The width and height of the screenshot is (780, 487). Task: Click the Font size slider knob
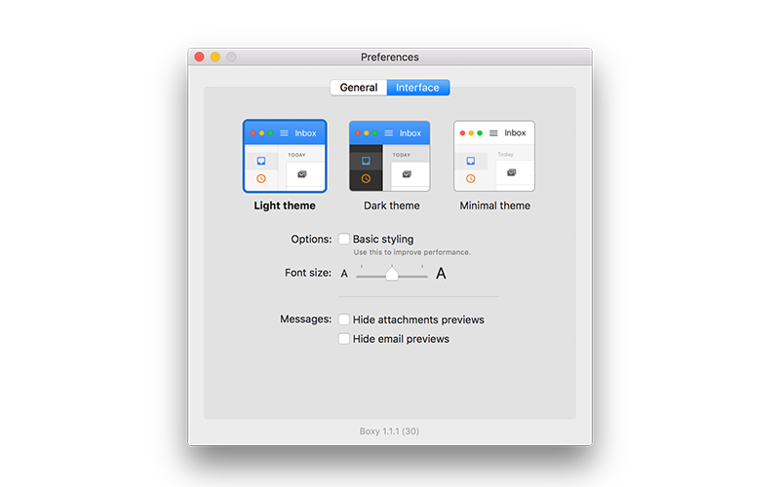[x=392, y=275]
